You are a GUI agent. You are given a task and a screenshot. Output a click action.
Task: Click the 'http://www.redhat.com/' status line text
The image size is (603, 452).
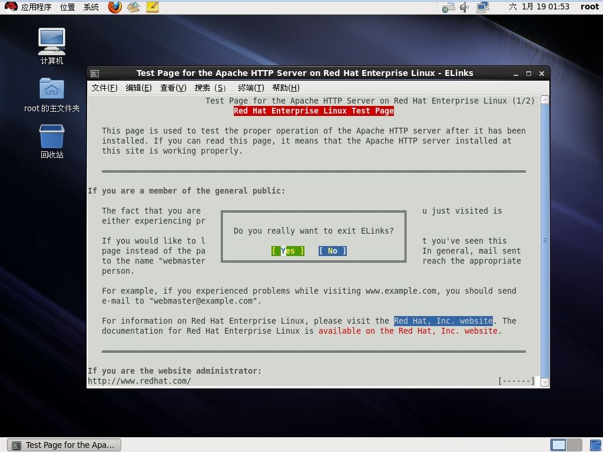coord(139,381)
